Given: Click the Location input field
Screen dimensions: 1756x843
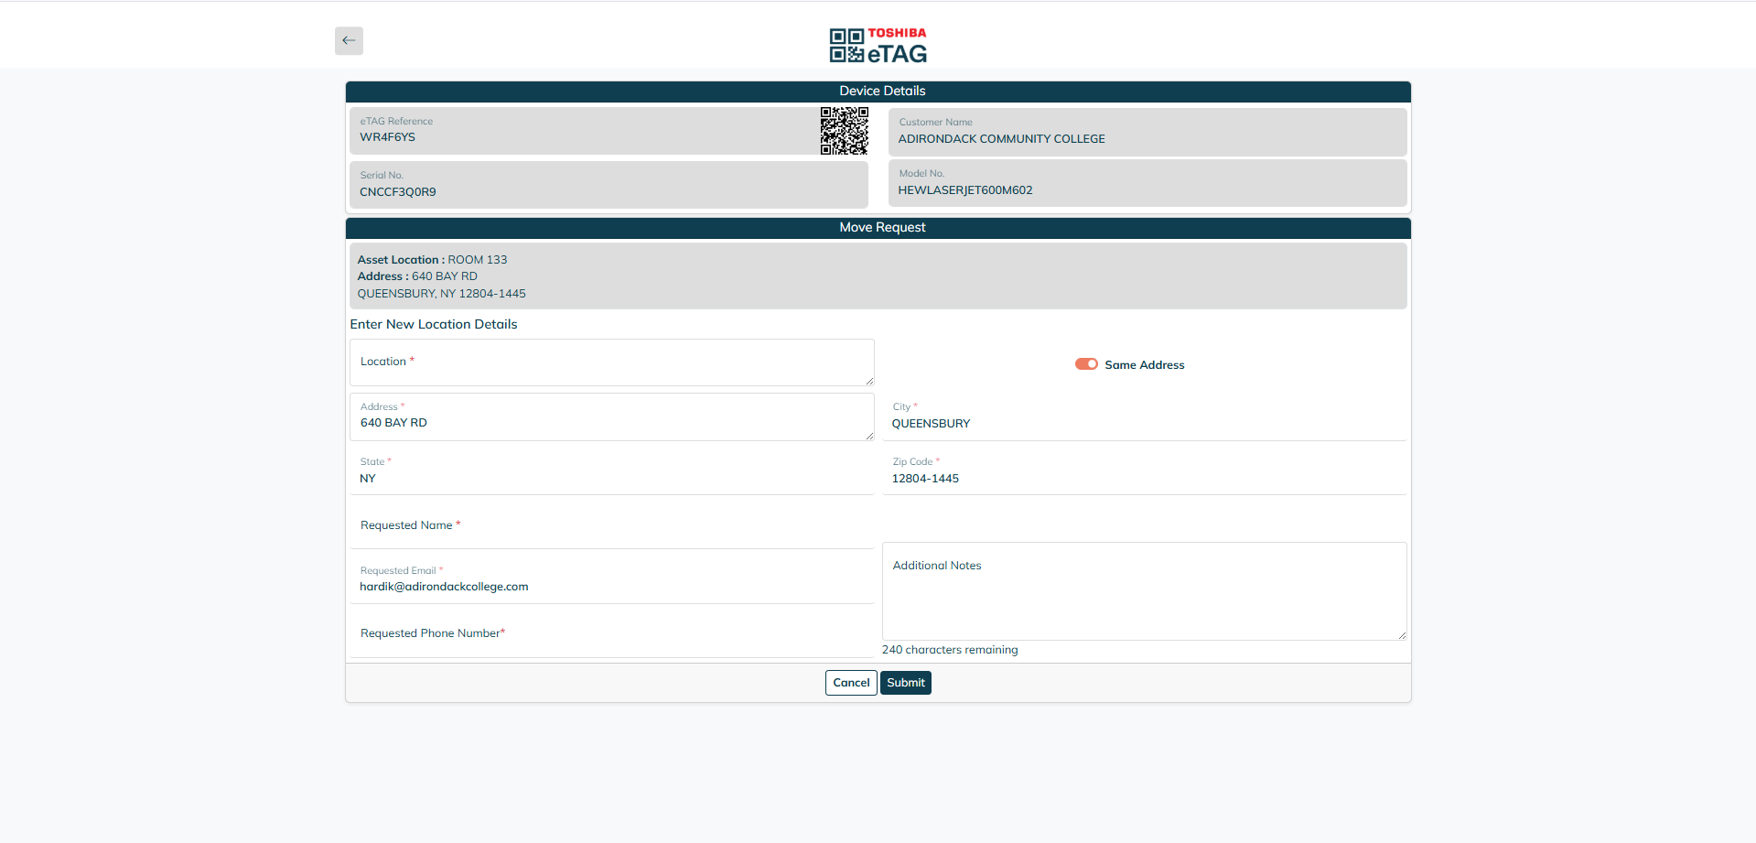Looking at the screenshot, I should click(611, 362).
